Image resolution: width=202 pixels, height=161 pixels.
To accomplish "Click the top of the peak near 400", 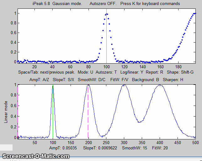I will [160, 85].
